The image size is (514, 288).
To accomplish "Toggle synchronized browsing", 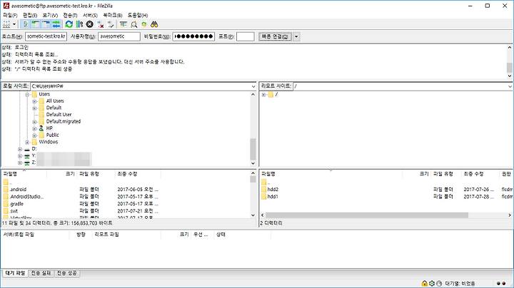I will pyautogui.click(x=144, y=24).
